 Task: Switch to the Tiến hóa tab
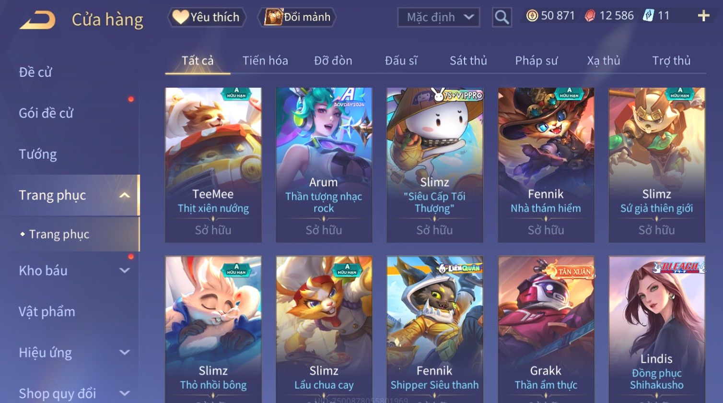click(265, 61)
